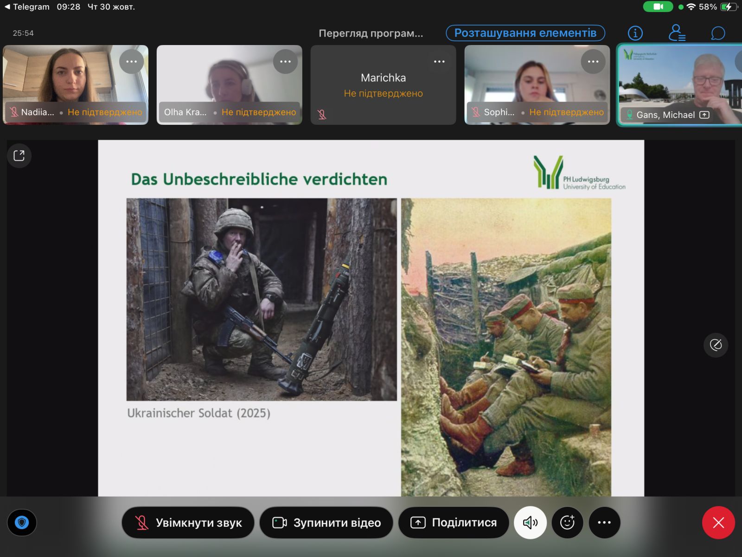The height and width of the screenshot is (557, 742).
Task: Open options menu on Nadiia's video tile
Action: tap(131, 61)
